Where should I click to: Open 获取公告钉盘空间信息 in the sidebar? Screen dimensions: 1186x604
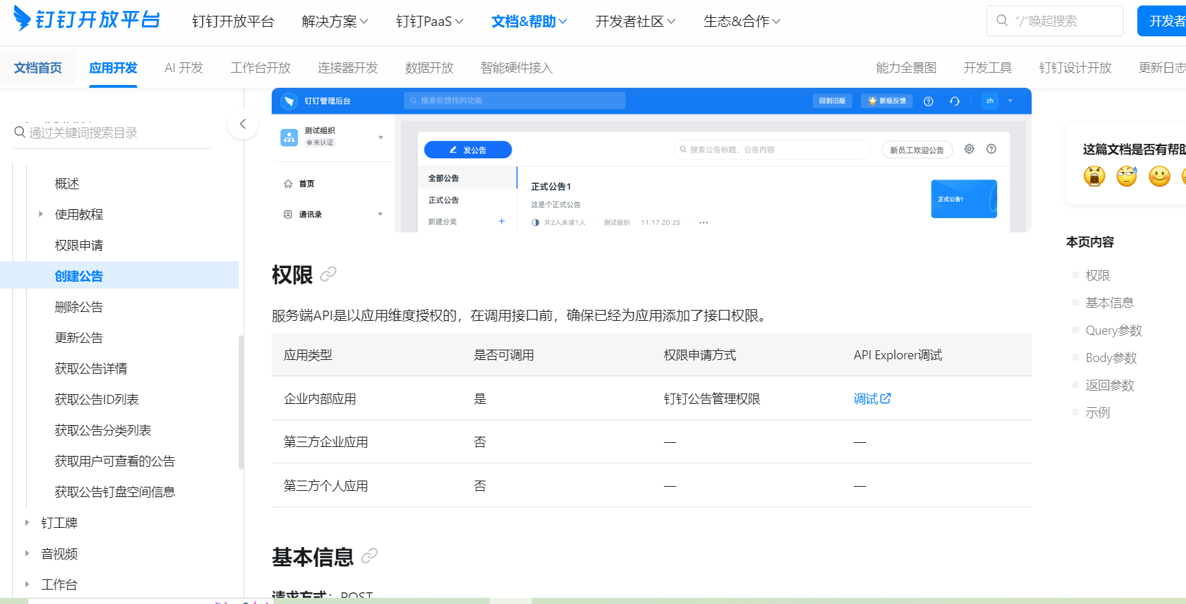click(115, 492)
